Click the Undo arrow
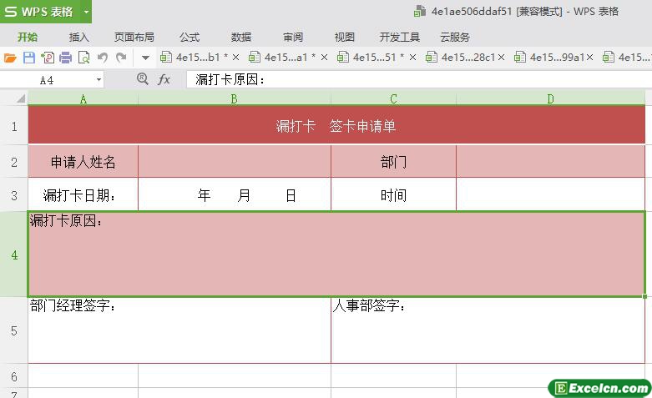This screenshot has height=398, width=652. pos(103,58)
